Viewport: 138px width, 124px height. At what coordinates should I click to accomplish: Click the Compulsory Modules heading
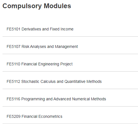pyautogui.click(x=37, y=6)
